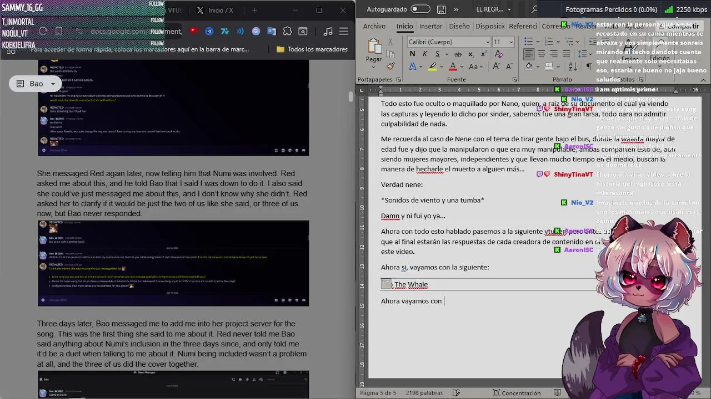Switch to the Insertar ribbon tab

431,26
